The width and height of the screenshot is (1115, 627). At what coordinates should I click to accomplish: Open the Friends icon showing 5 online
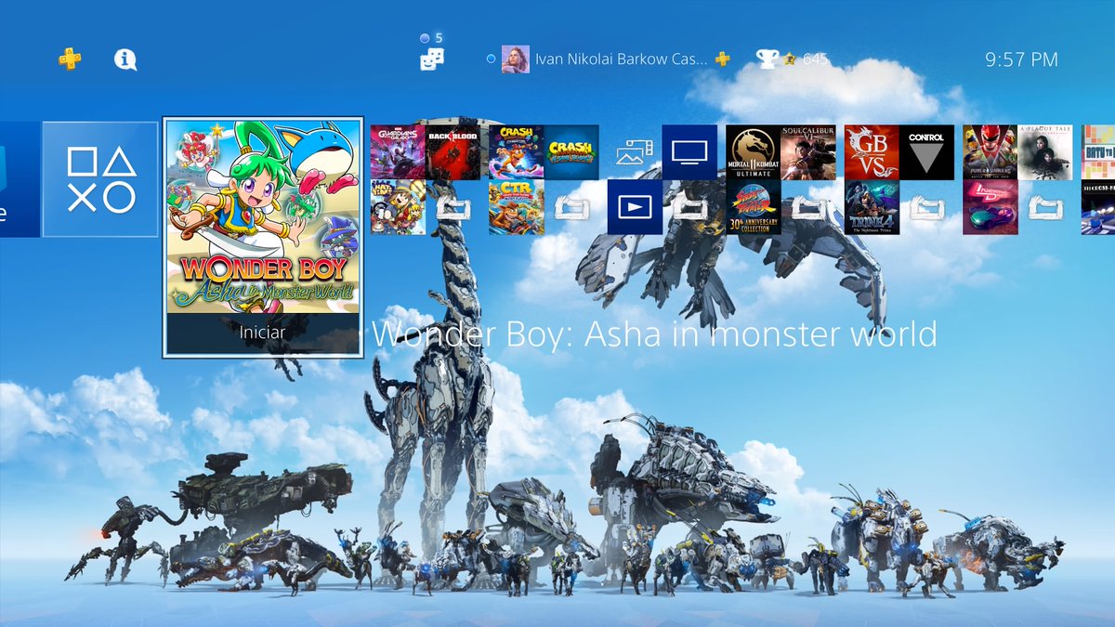[432, 59]
